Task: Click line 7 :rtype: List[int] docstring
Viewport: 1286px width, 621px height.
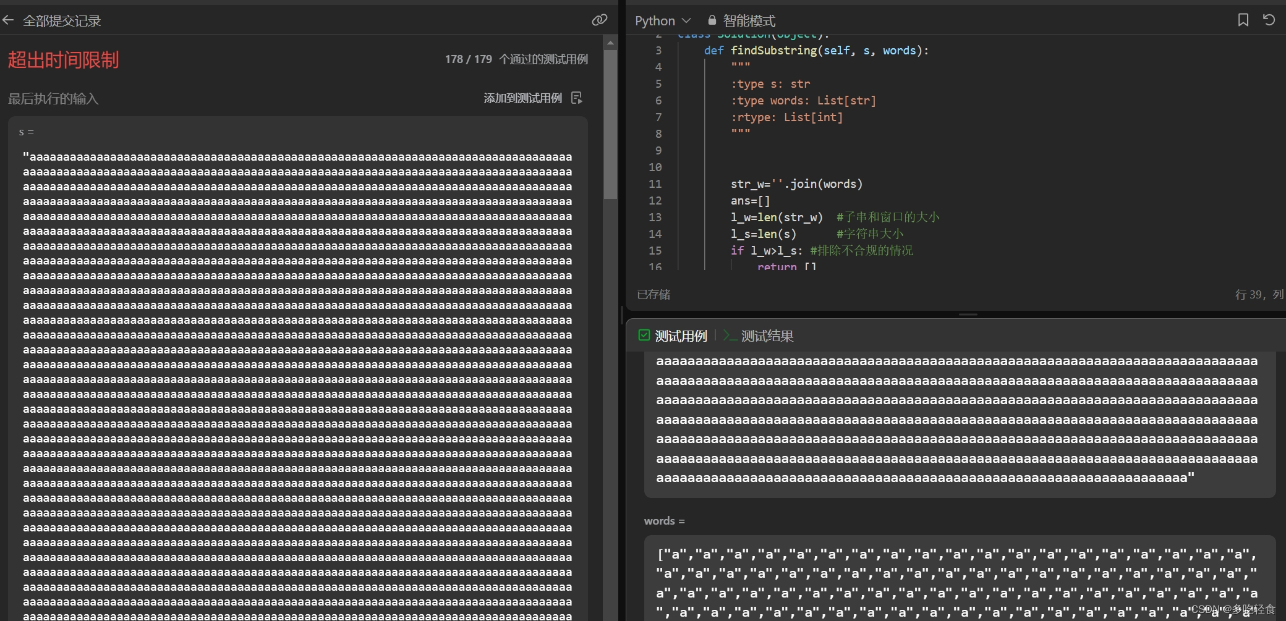Action: (x=787, y=117)
